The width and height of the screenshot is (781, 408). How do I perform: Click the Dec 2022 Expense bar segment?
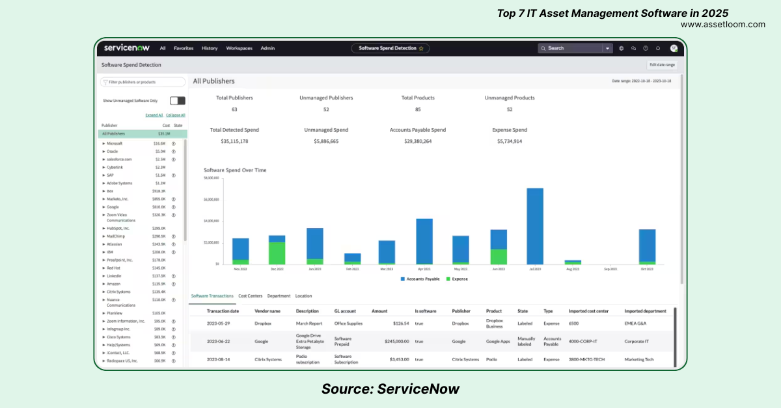(x=277, y=253)
